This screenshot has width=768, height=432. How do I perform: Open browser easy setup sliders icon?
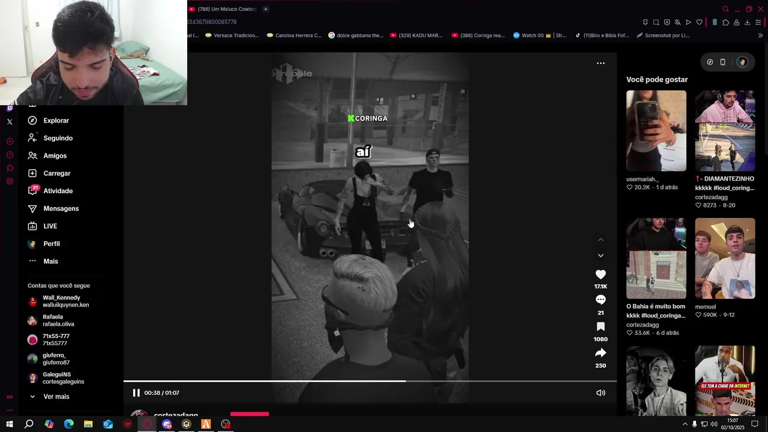click(x=758, y=22)
